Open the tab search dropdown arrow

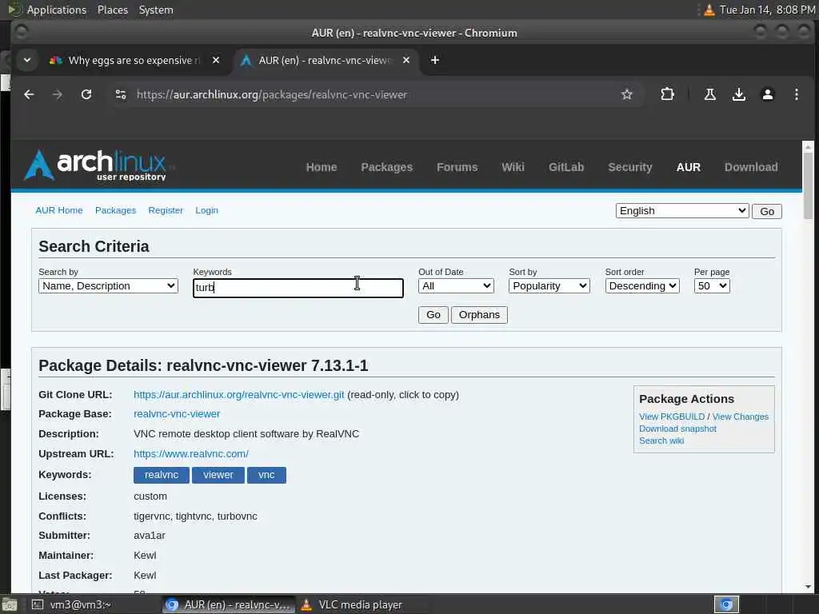[x=27, y=60]
